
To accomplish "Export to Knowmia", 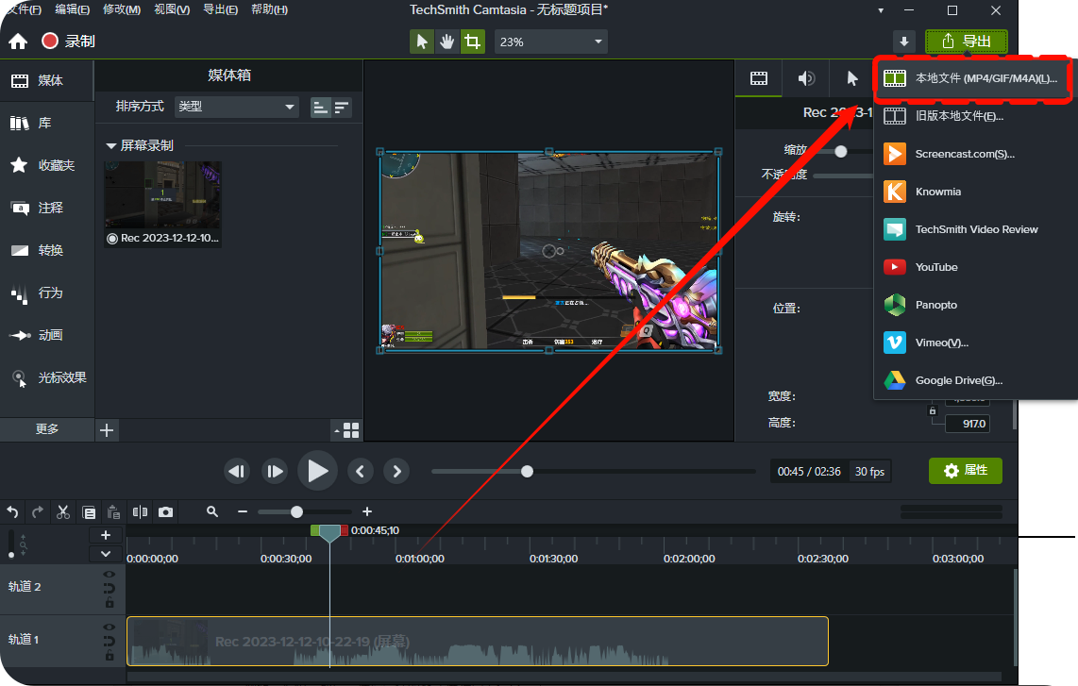I will pos(974,192).
